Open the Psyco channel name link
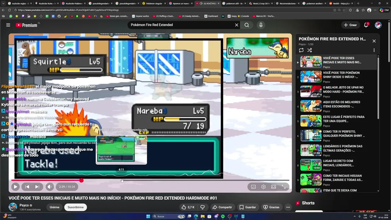 [24, 205]
